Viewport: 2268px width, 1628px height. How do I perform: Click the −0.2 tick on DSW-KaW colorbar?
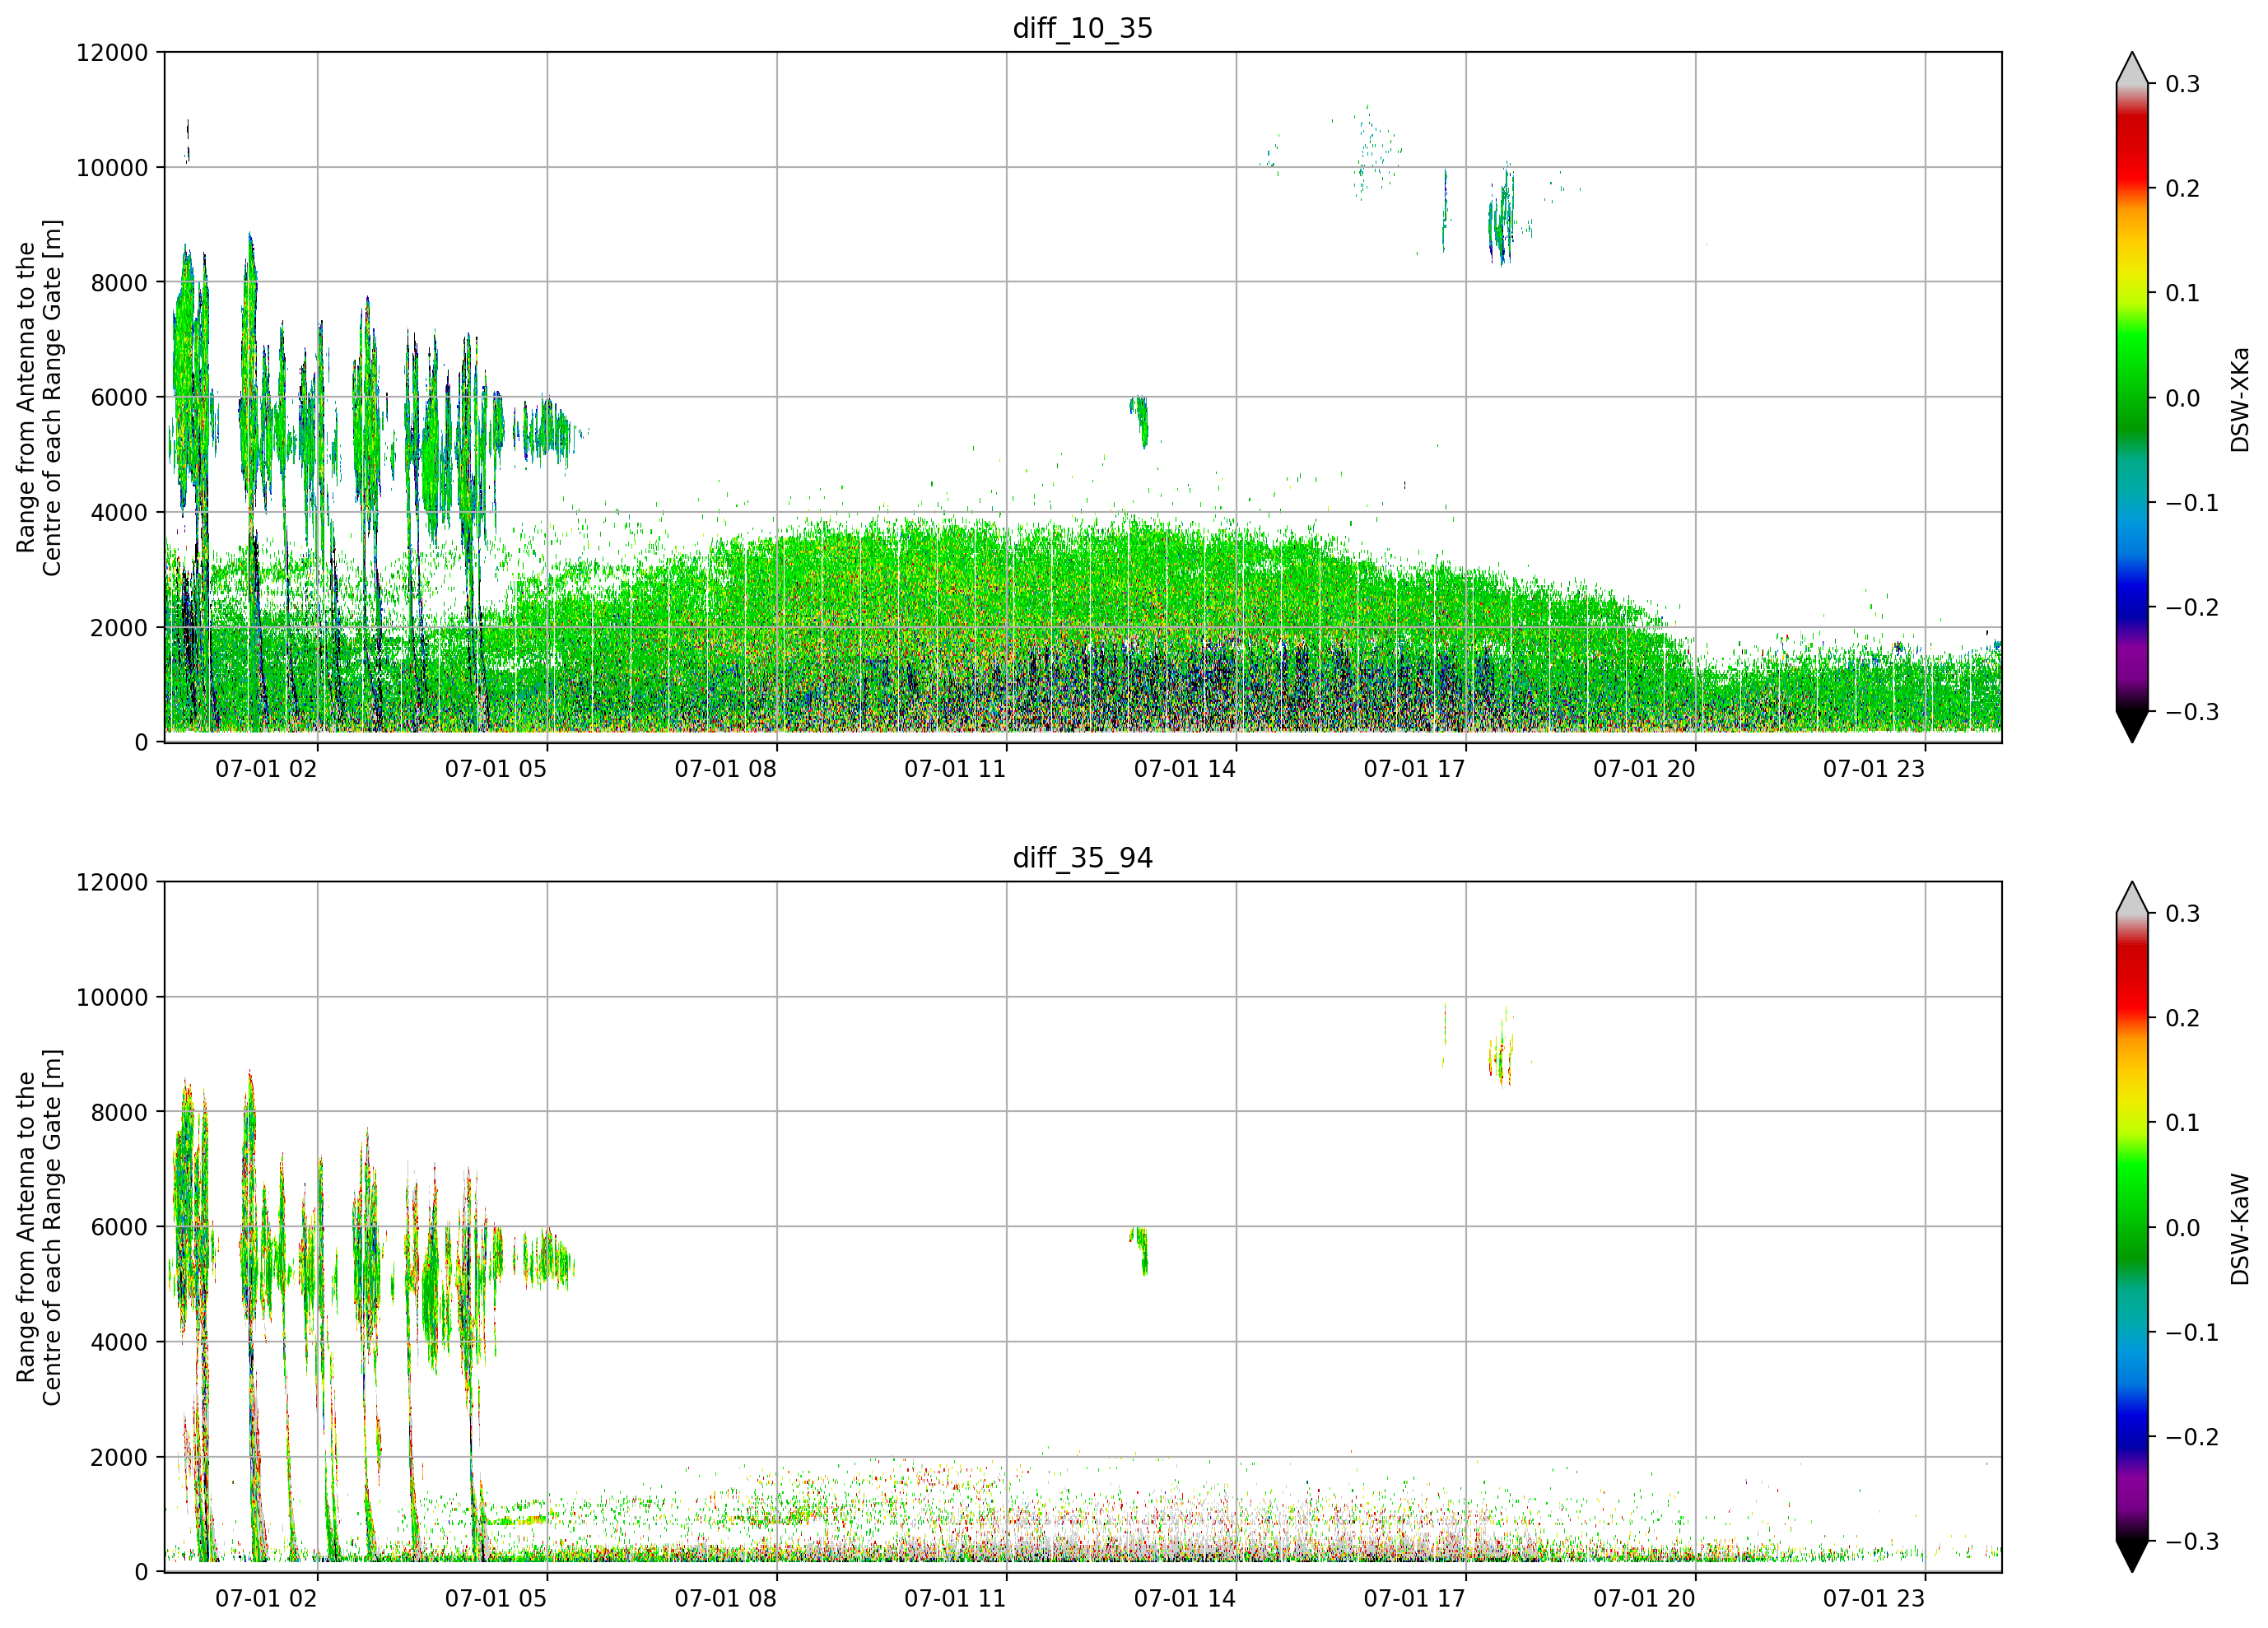[x=2192, y=1437]
